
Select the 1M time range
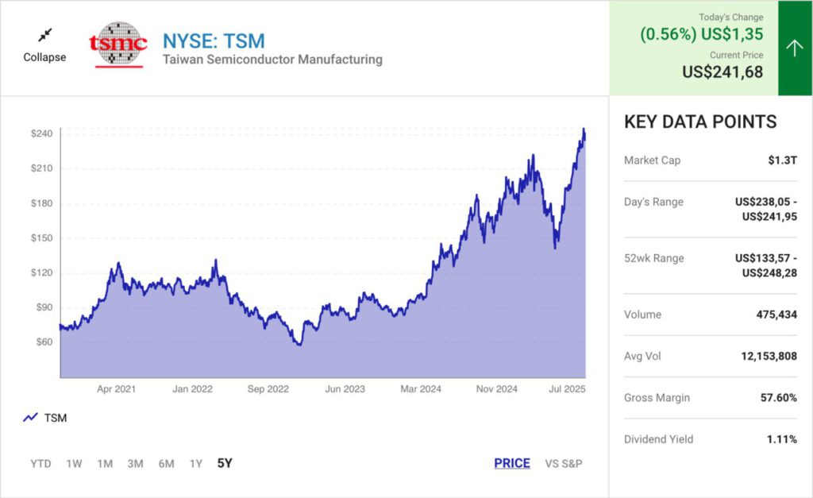pos(105,464)
